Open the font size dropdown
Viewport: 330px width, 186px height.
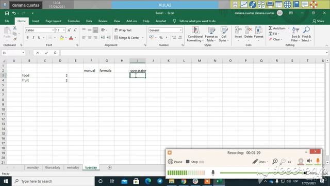64,30
